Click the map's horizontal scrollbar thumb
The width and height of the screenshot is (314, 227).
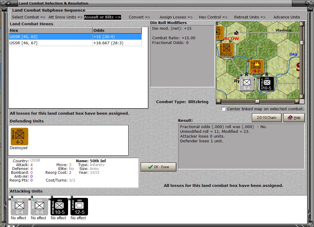[x=257, y=102]
